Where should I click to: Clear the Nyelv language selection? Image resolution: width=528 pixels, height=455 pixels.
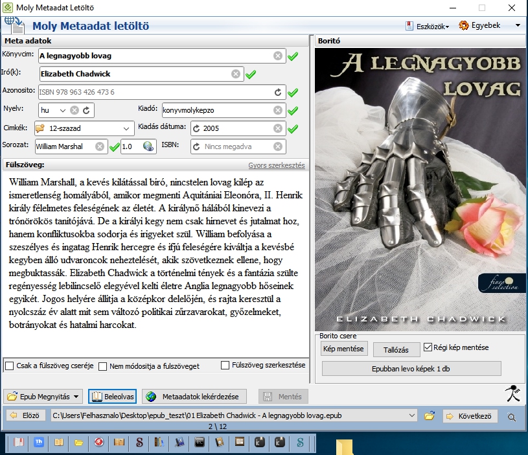point(75,110)
